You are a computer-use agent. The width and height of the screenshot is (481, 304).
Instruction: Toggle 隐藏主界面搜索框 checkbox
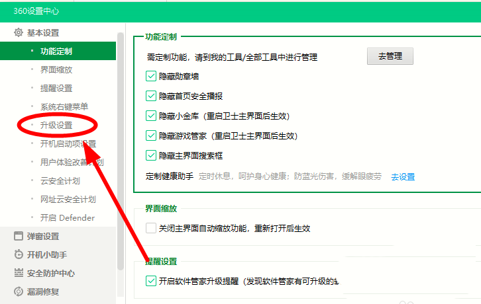click(150, 155)
